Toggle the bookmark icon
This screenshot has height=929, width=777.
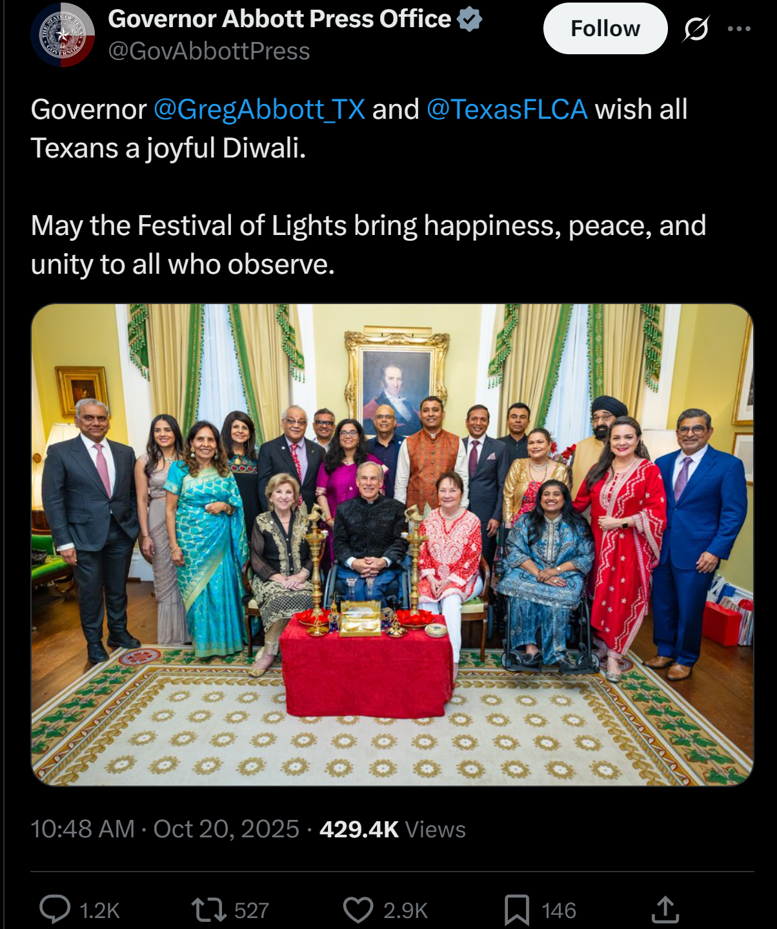pyautogui.click(x=516, y=910)
